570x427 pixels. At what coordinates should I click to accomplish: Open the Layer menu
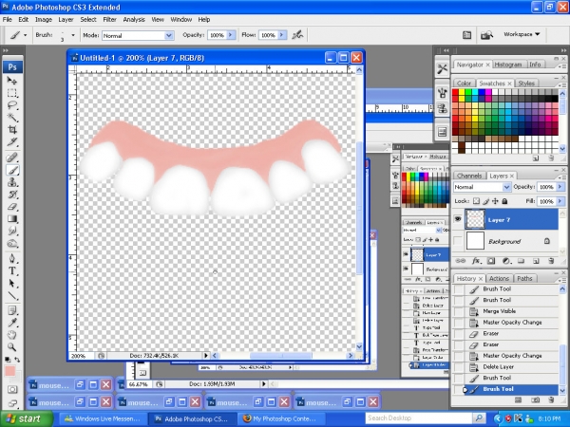66,19
